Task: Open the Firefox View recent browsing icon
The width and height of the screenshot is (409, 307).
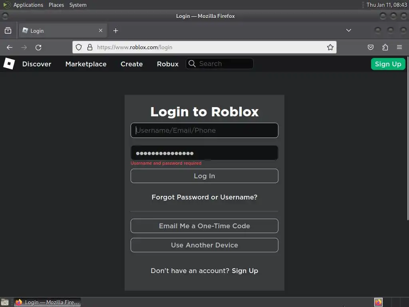Action: [x=8, y=30]
